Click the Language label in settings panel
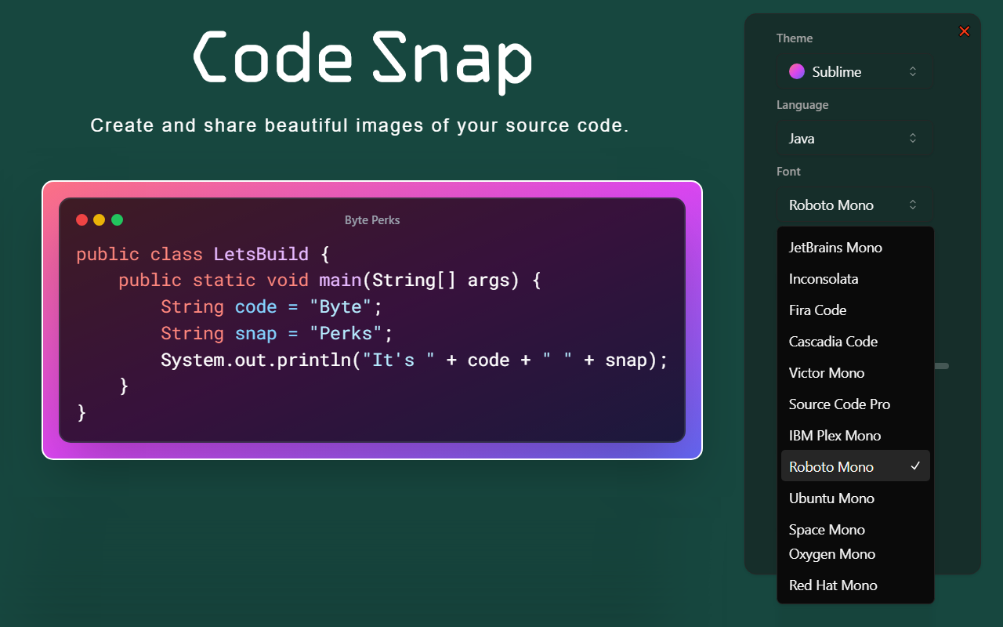 802,105
